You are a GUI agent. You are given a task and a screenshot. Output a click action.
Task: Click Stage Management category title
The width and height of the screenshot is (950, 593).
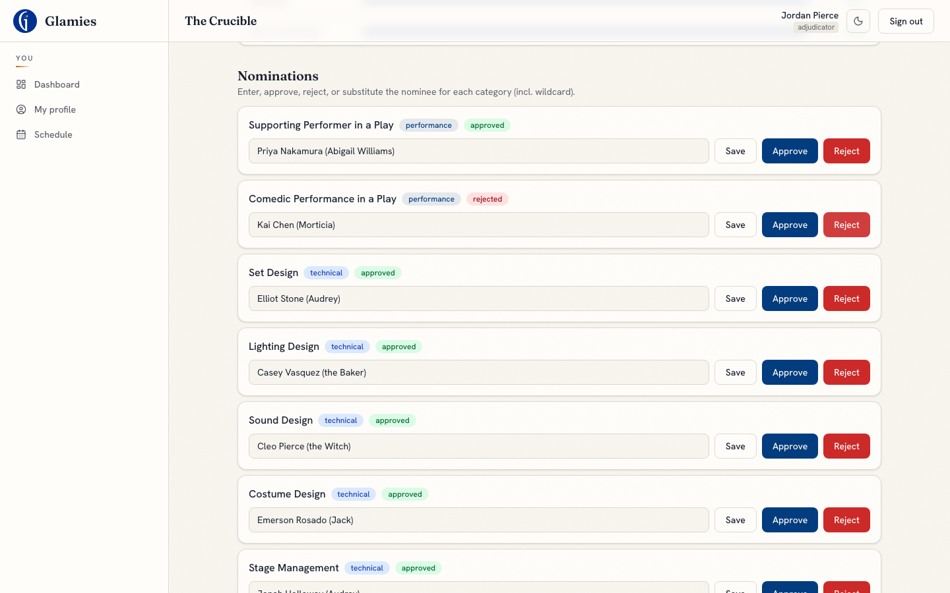point(294,568)
